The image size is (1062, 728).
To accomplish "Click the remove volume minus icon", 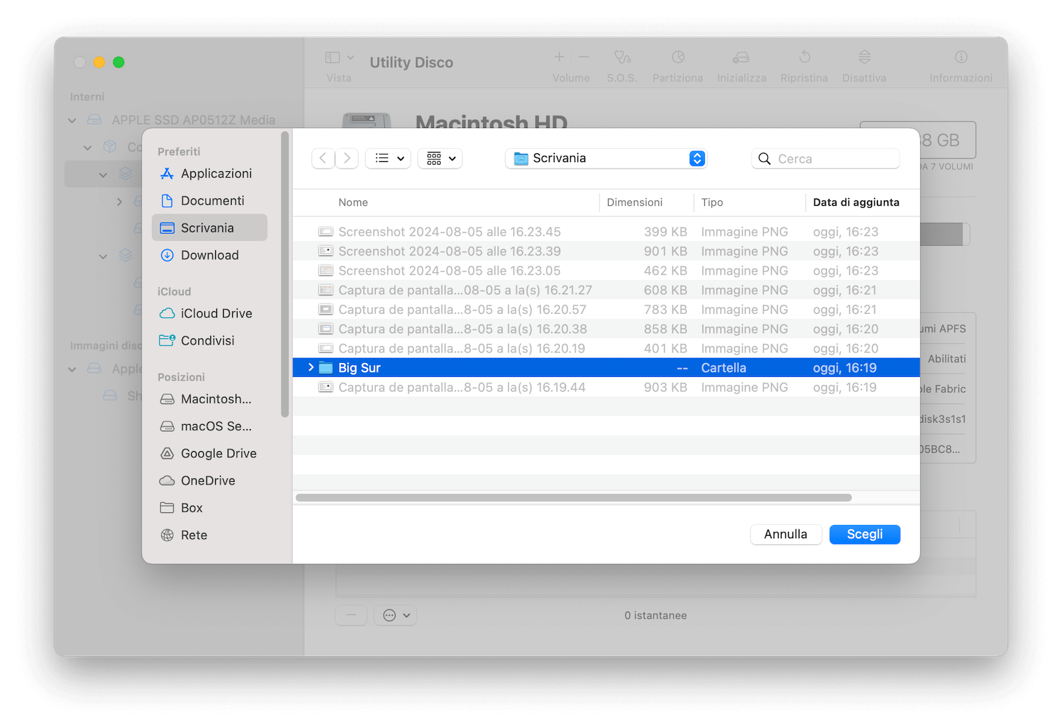I will pyautogui.click(x=583, y=57).
